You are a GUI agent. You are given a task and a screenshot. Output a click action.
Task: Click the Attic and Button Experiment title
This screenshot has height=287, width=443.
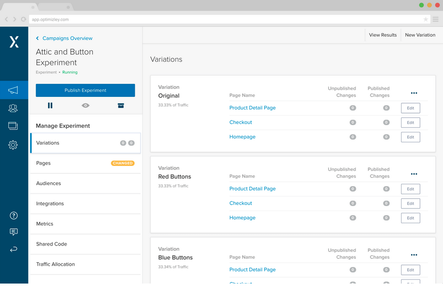[64, 57]
